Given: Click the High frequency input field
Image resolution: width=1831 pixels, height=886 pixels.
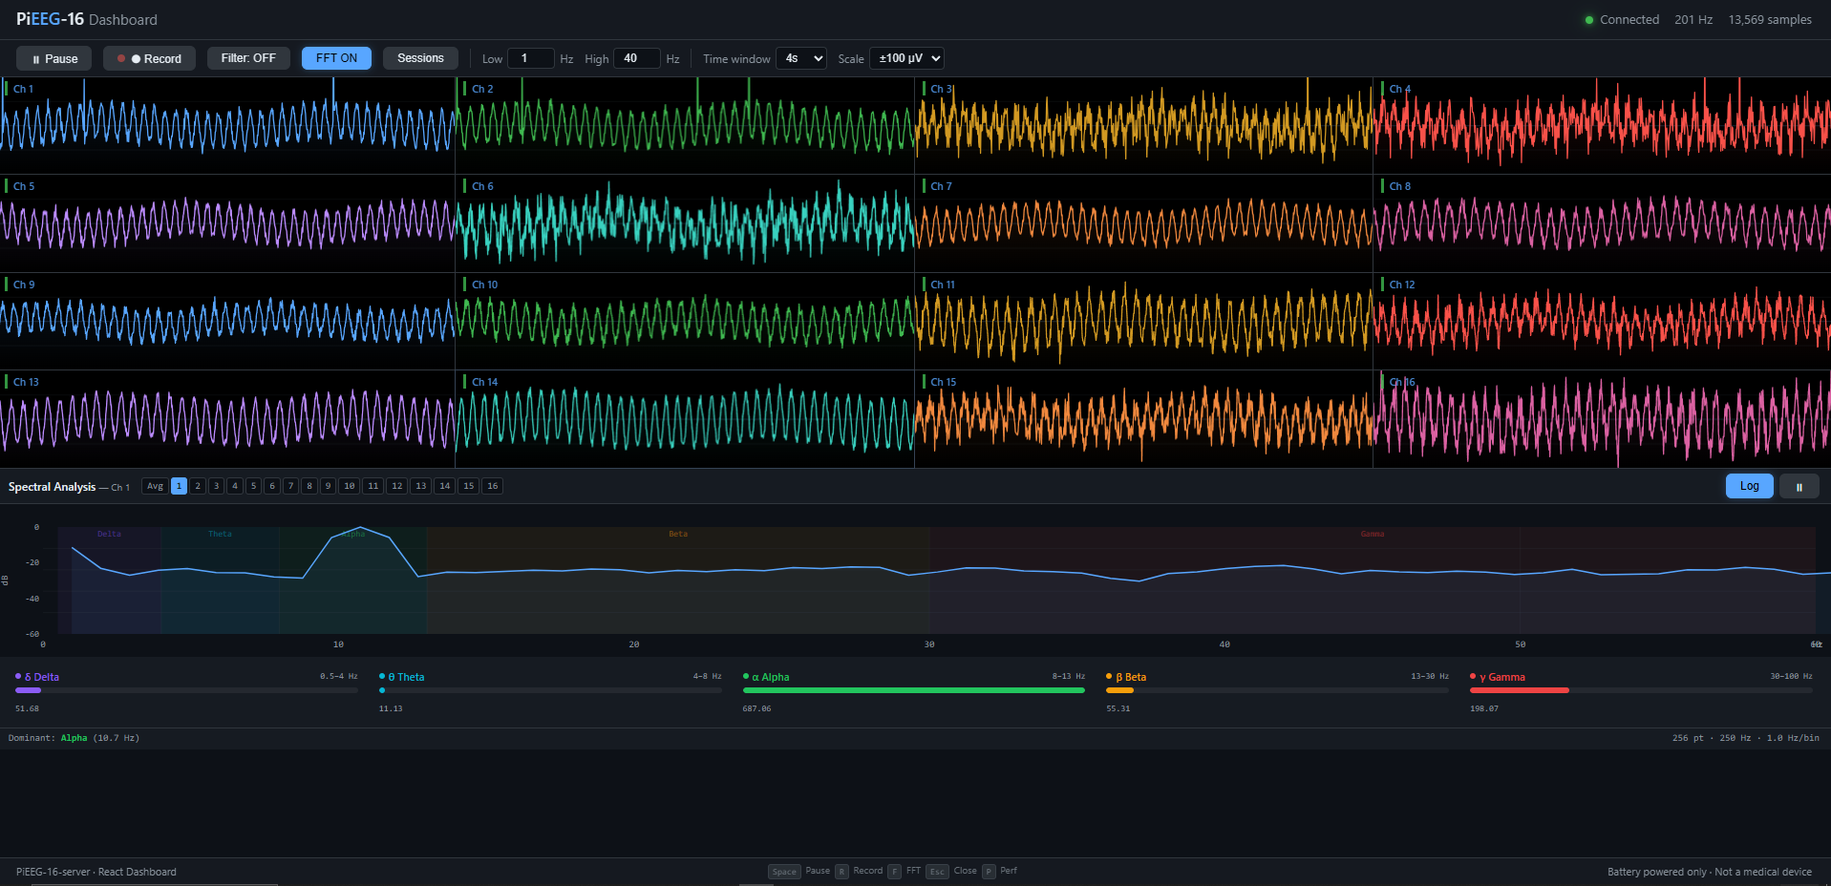Looking at the screenshot, I should [x=636, y=58].
